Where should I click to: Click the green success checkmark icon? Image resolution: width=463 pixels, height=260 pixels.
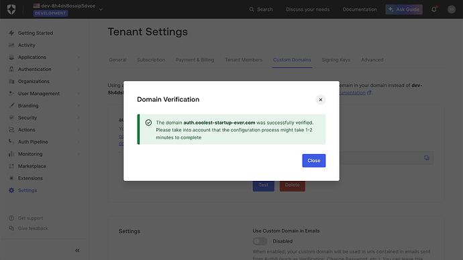tap(148, 123)
